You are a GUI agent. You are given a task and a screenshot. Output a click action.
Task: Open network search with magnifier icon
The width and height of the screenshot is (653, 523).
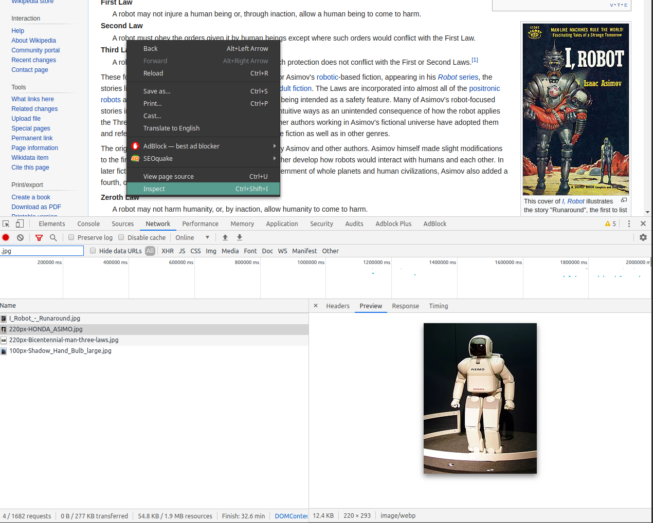tap(53, 237)
